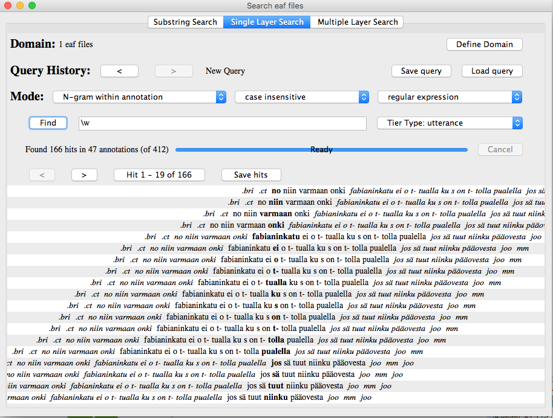This screenshot has height=418, width=553.
Task: Go to previous query in history
Action: [119, 71]
